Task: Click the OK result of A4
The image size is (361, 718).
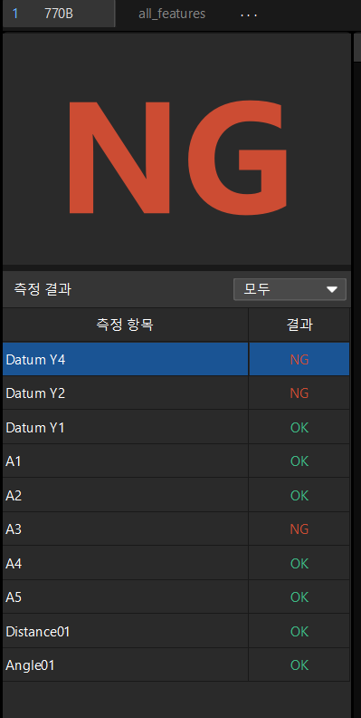Action: coord(299,563)
